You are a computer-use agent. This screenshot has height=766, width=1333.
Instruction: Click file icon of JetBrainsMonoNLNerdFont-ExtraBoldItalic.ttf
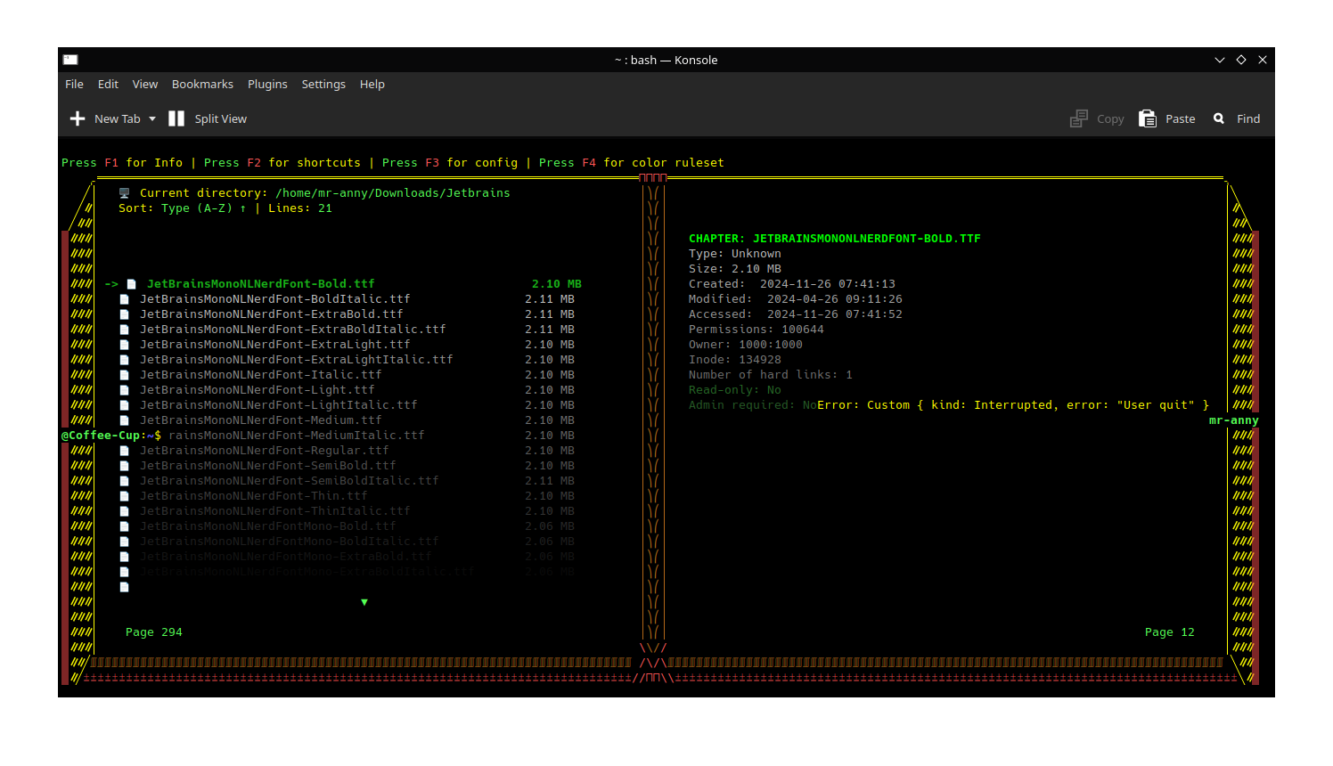124,330
